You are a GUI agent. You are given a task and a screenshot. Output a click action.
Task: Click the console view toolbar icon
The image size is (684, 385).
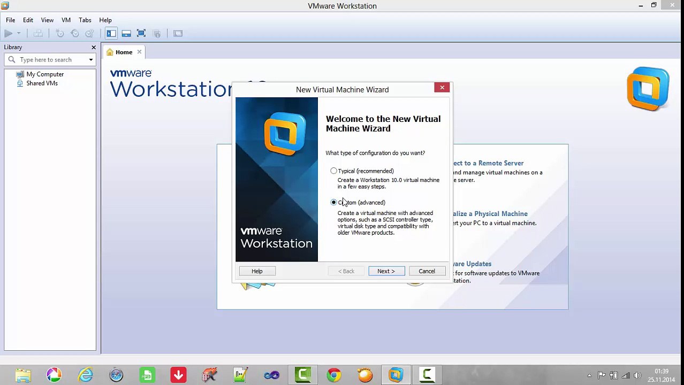pyautogui.click(x=178, y=34)
